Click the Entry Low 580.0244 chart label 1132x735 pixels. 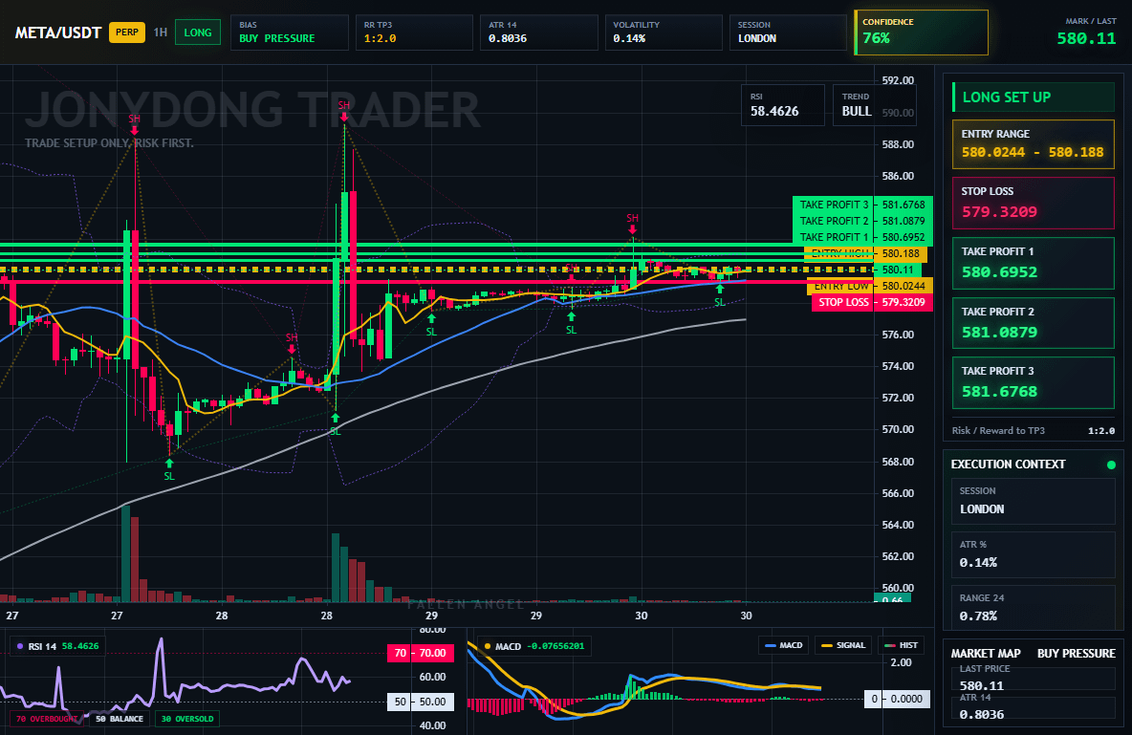click(870, 286)
